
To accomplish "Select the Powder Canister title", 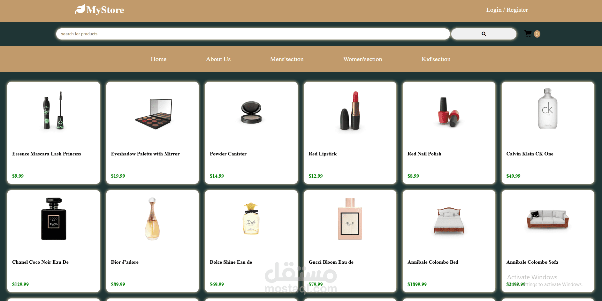I will coord(228,154).
